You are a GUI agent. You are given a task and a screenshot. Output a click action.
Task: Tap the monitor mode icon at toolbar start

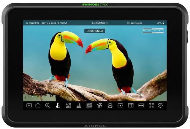point(29,105)
